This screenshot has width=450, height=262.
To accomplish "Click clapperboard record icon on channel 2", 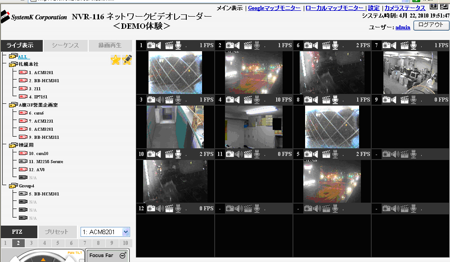I will (248, 45).
